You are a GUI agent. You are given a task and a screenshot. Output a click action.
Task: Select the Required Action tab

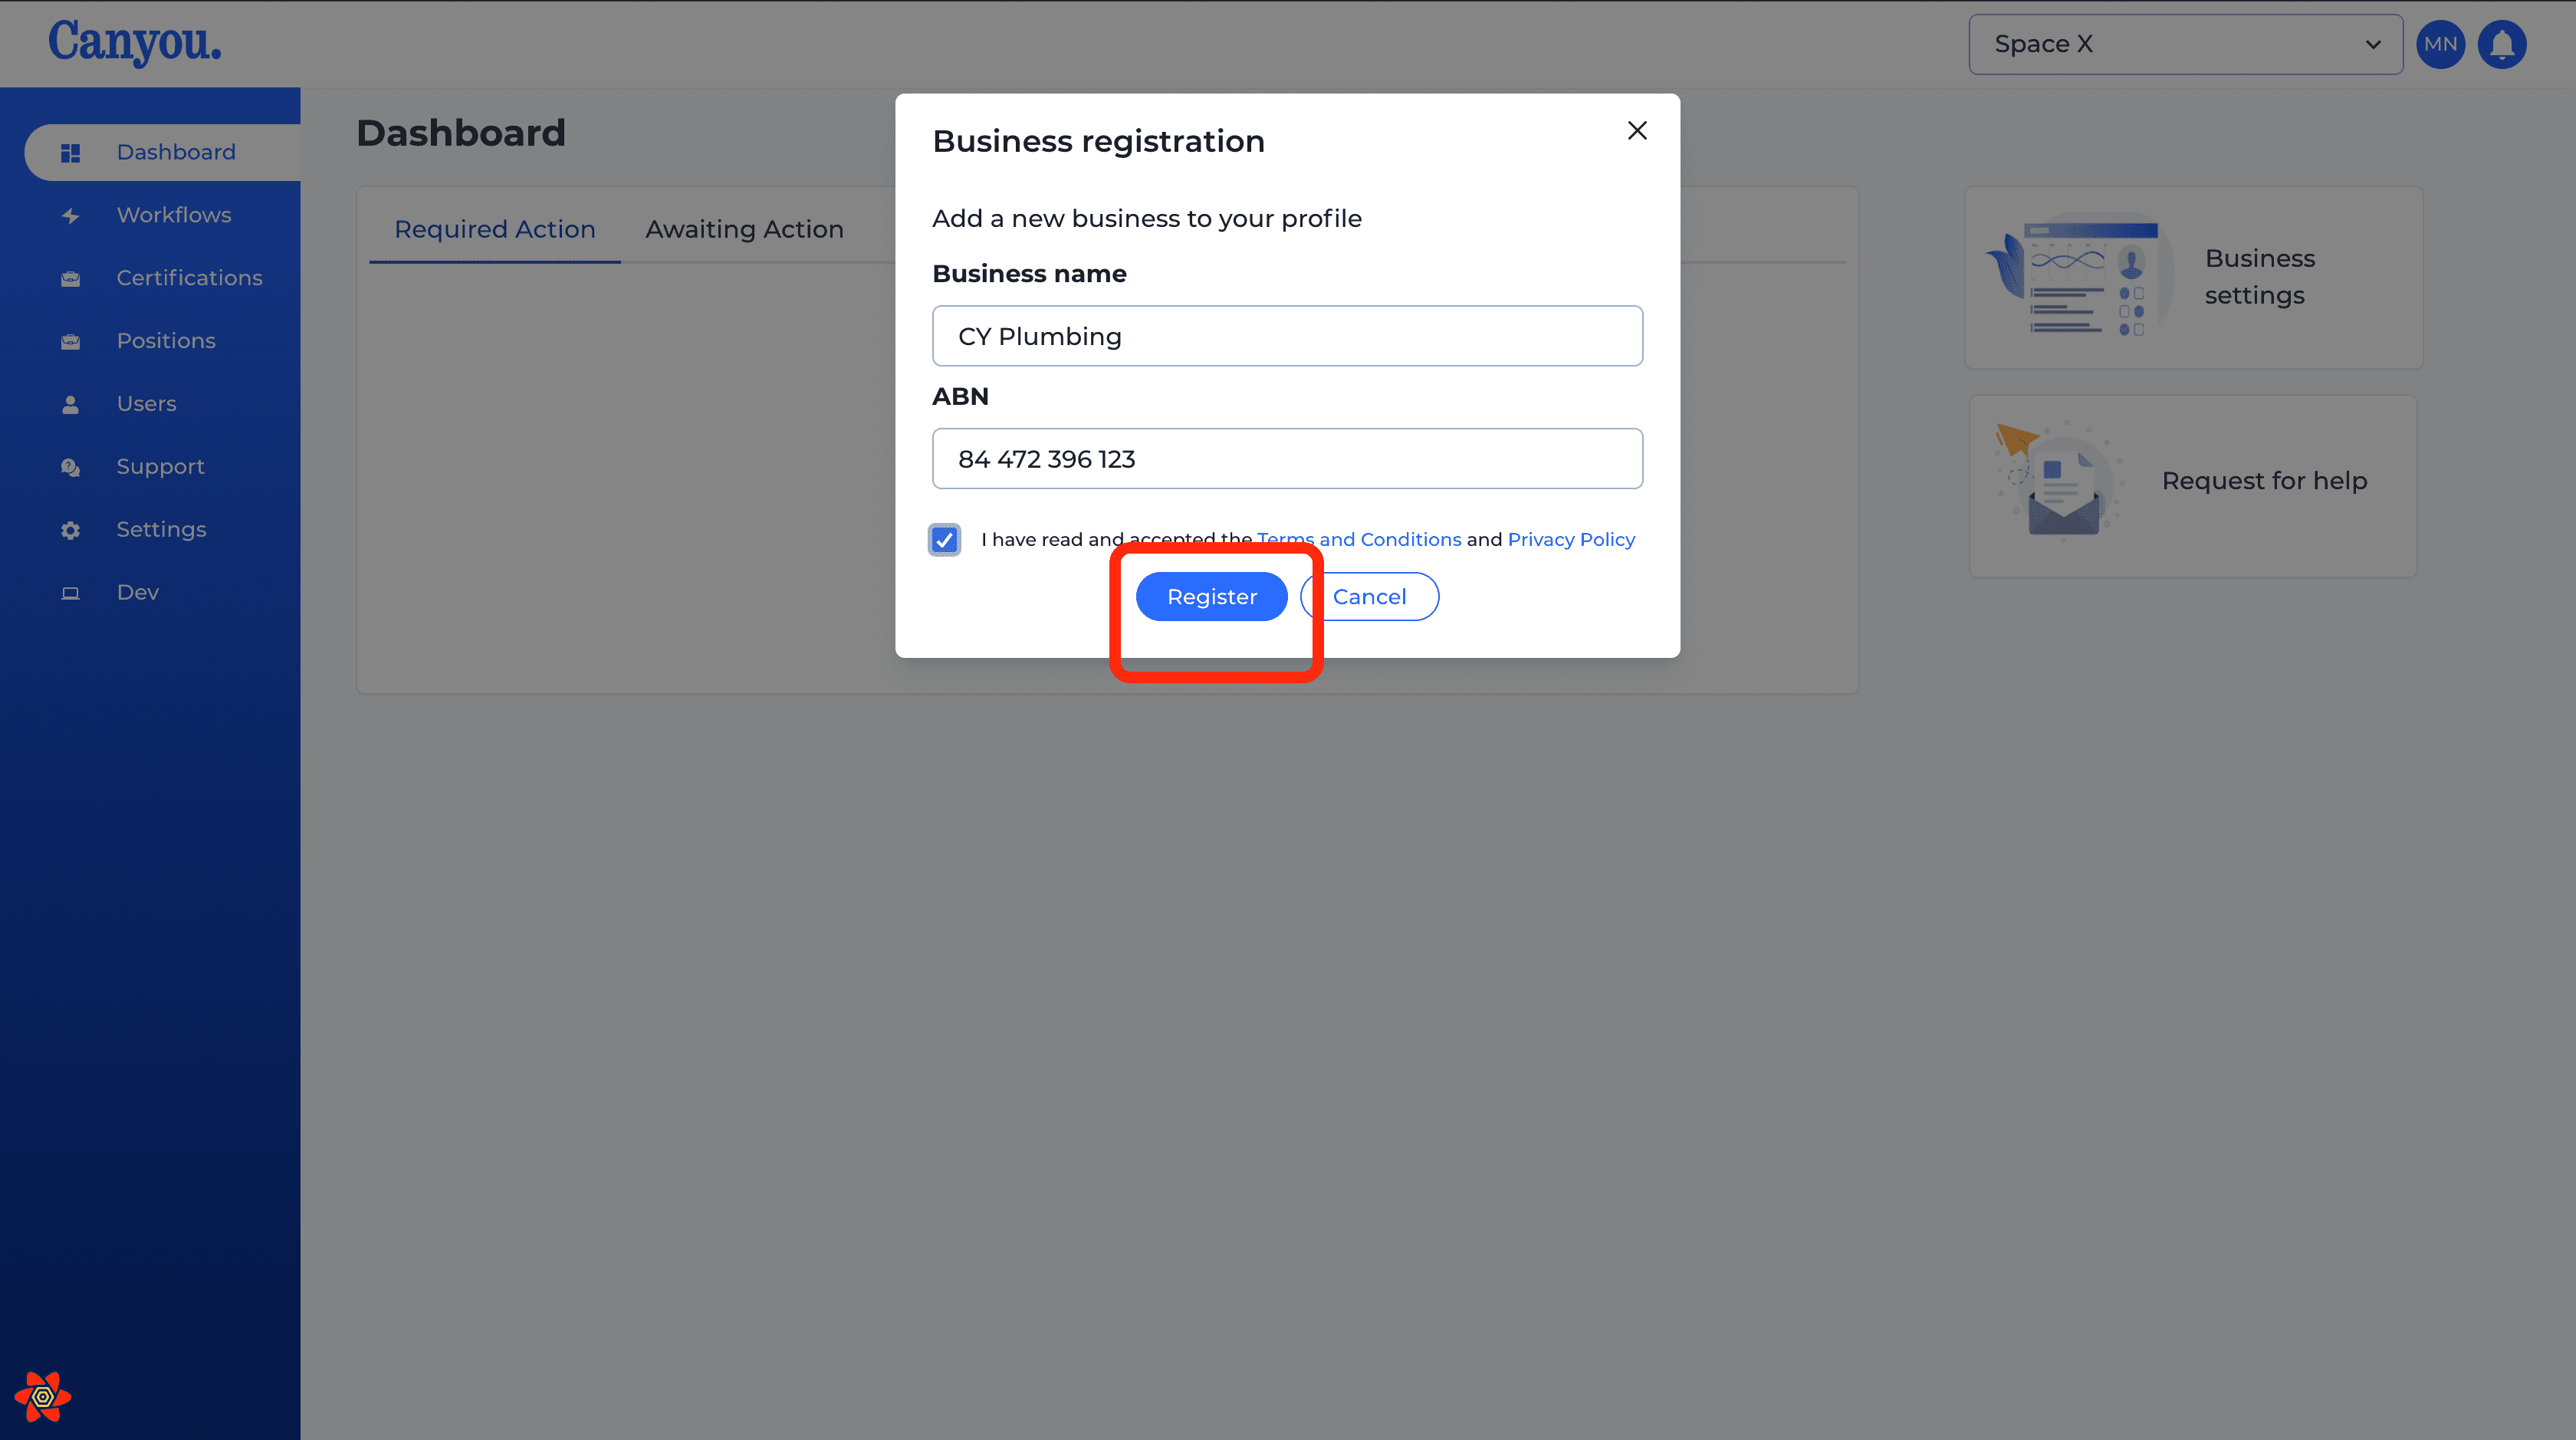pyautogui.click(x=495, y=229)
